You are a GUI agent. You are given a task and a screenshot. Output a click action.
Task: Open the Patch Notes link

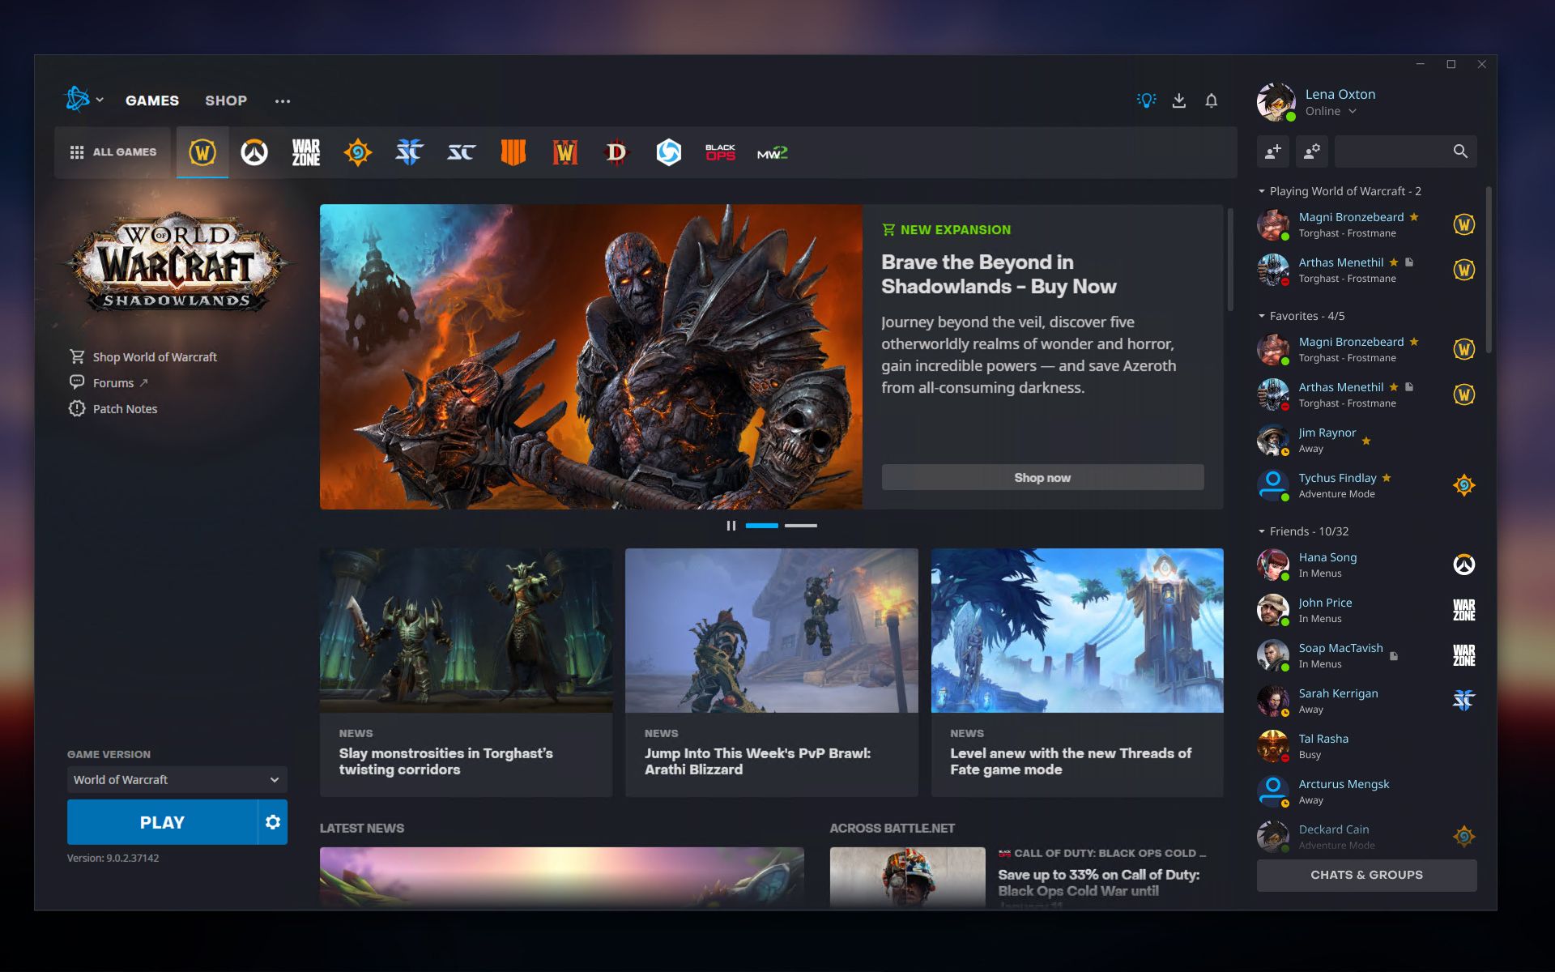tap(113, 409)
